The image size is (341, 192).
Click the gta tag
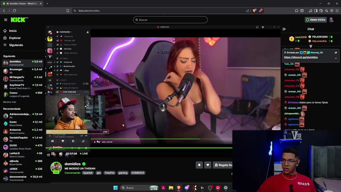coord(99,173)
